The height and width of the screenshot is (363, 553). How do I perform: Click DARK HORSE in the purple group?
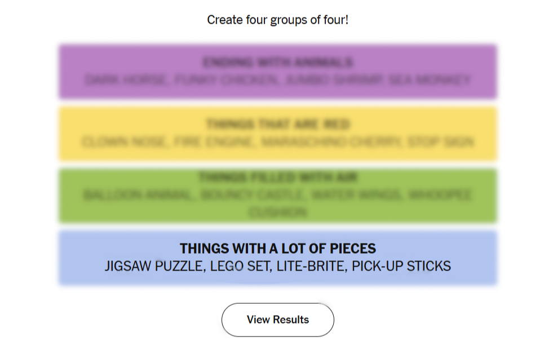coord(126,80)
